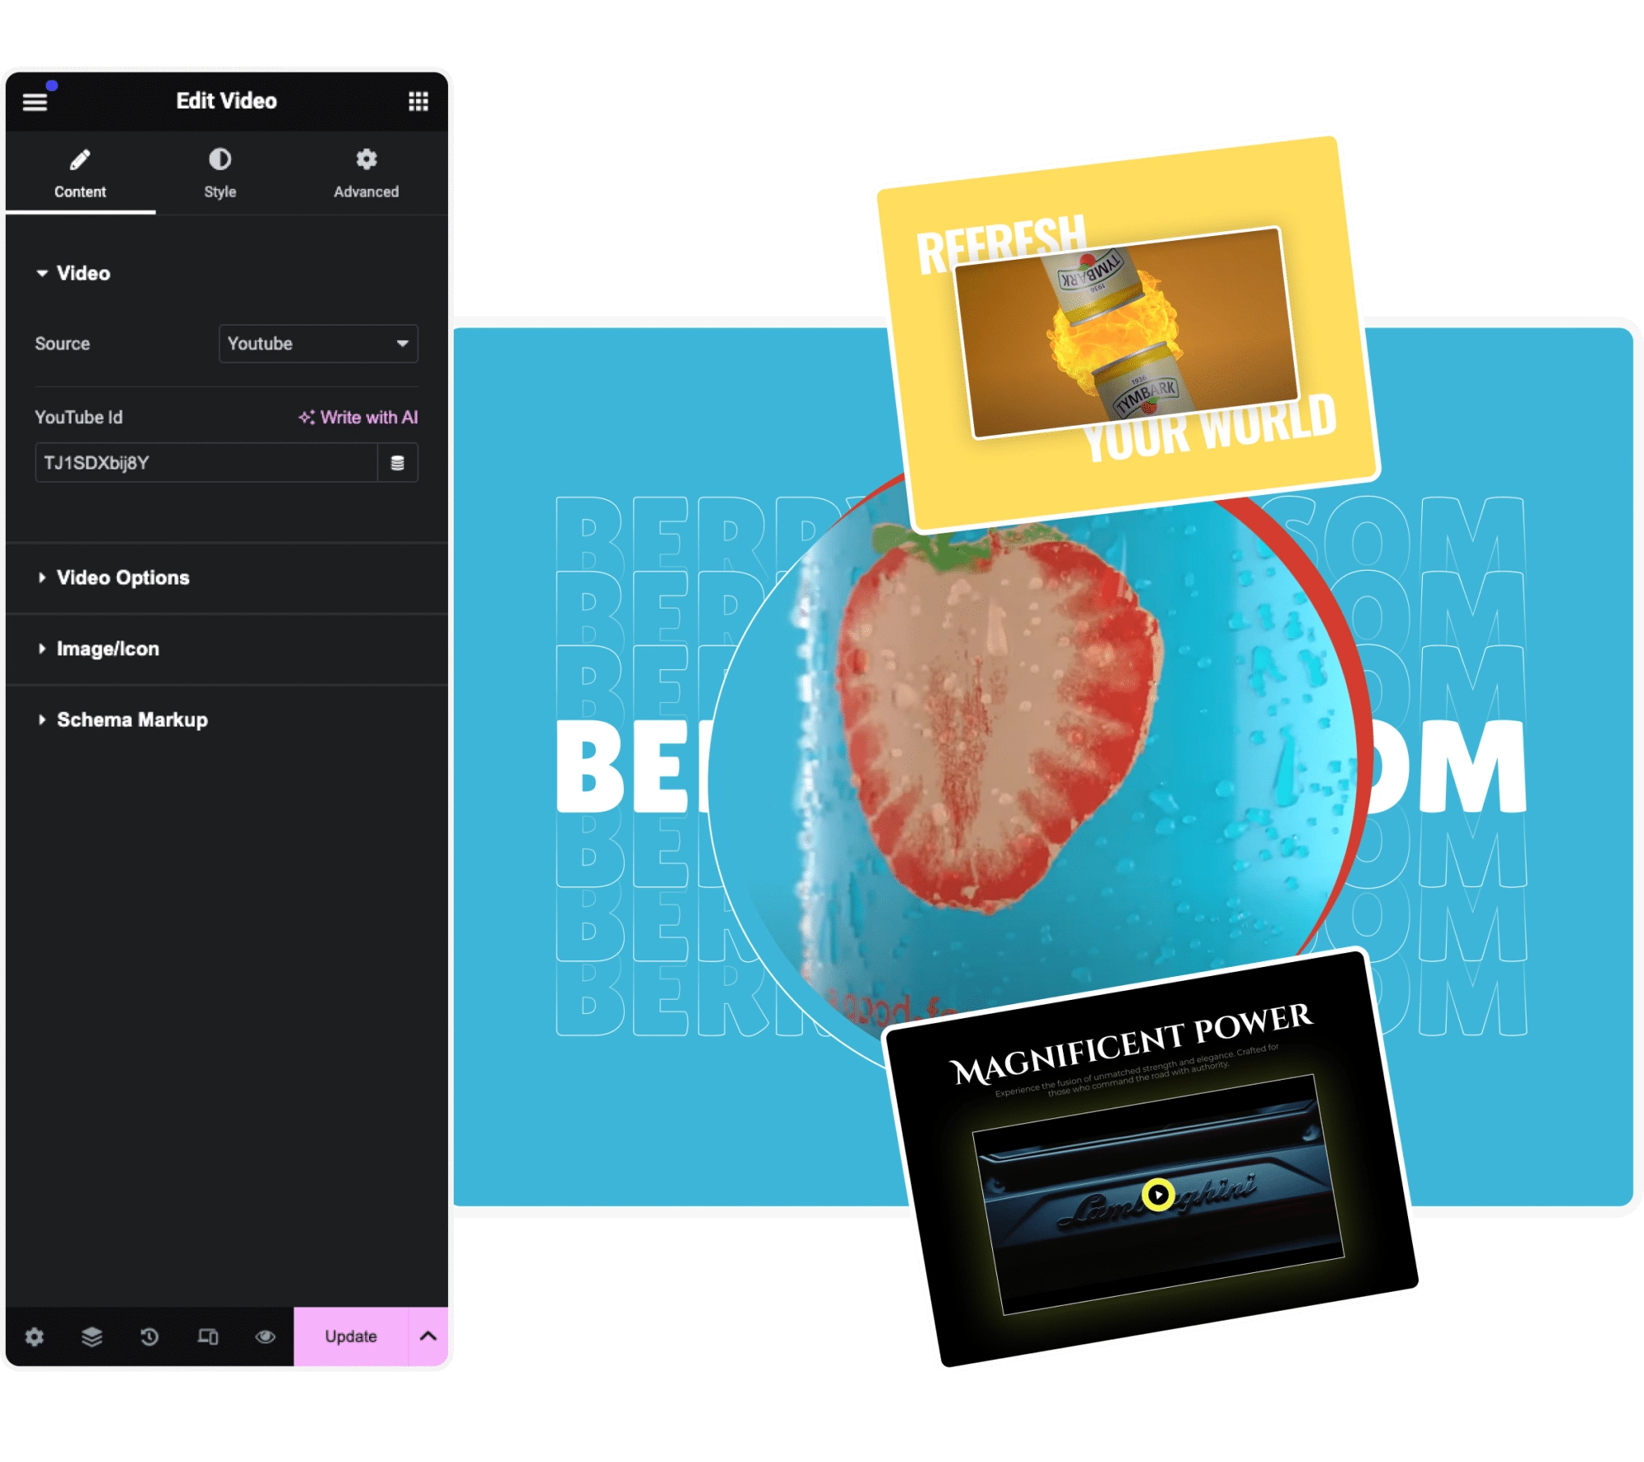1644x1462 pixels.
Task: Expand the Video Options section
Action: 122,577
